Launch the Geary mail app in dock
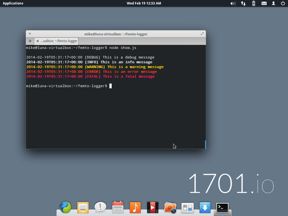288x216 pixels. point(83,207)
